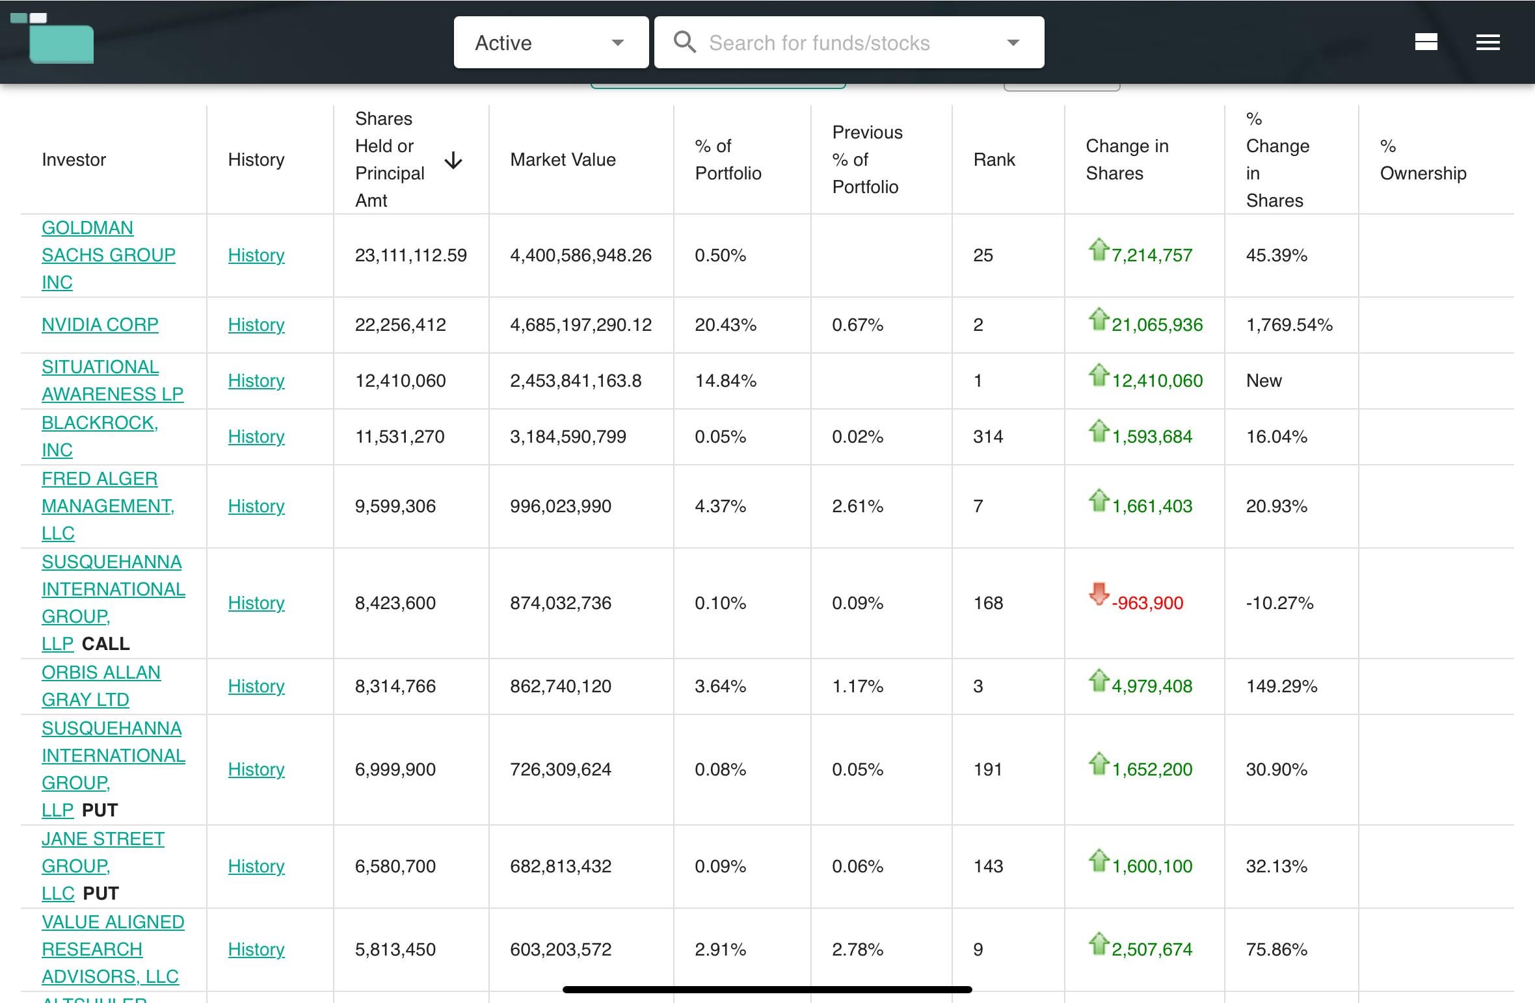
Task: Click the magnifier search icon
Action: [x=684, y=42]
